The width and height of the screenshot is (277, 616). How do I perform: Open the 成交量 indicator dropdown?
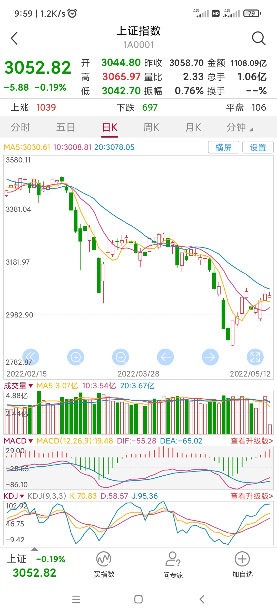click(x=18, y=386)
